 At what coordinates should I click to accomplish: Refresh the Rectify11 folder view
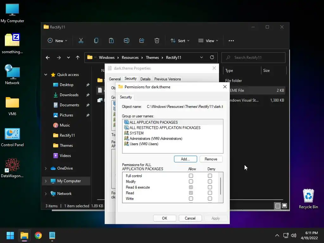212,58
